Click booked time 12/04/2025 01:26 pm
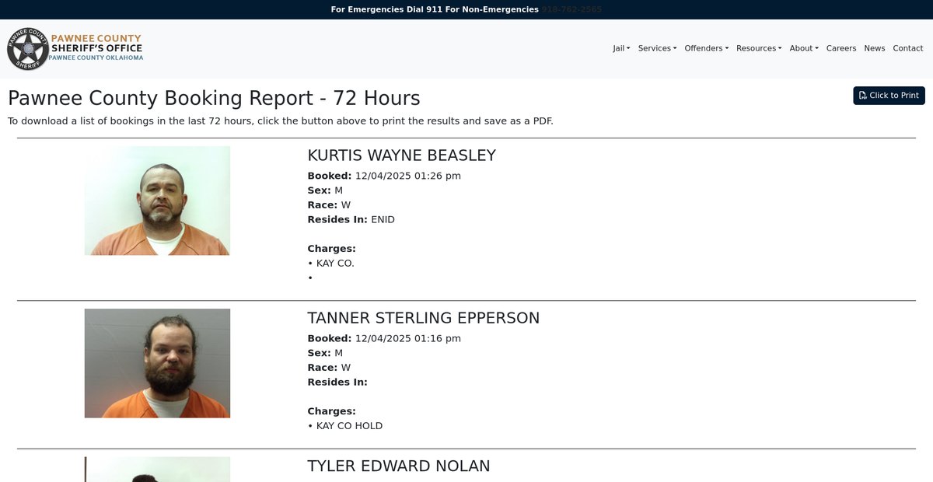The image size is (933, 482). (407, 176)
